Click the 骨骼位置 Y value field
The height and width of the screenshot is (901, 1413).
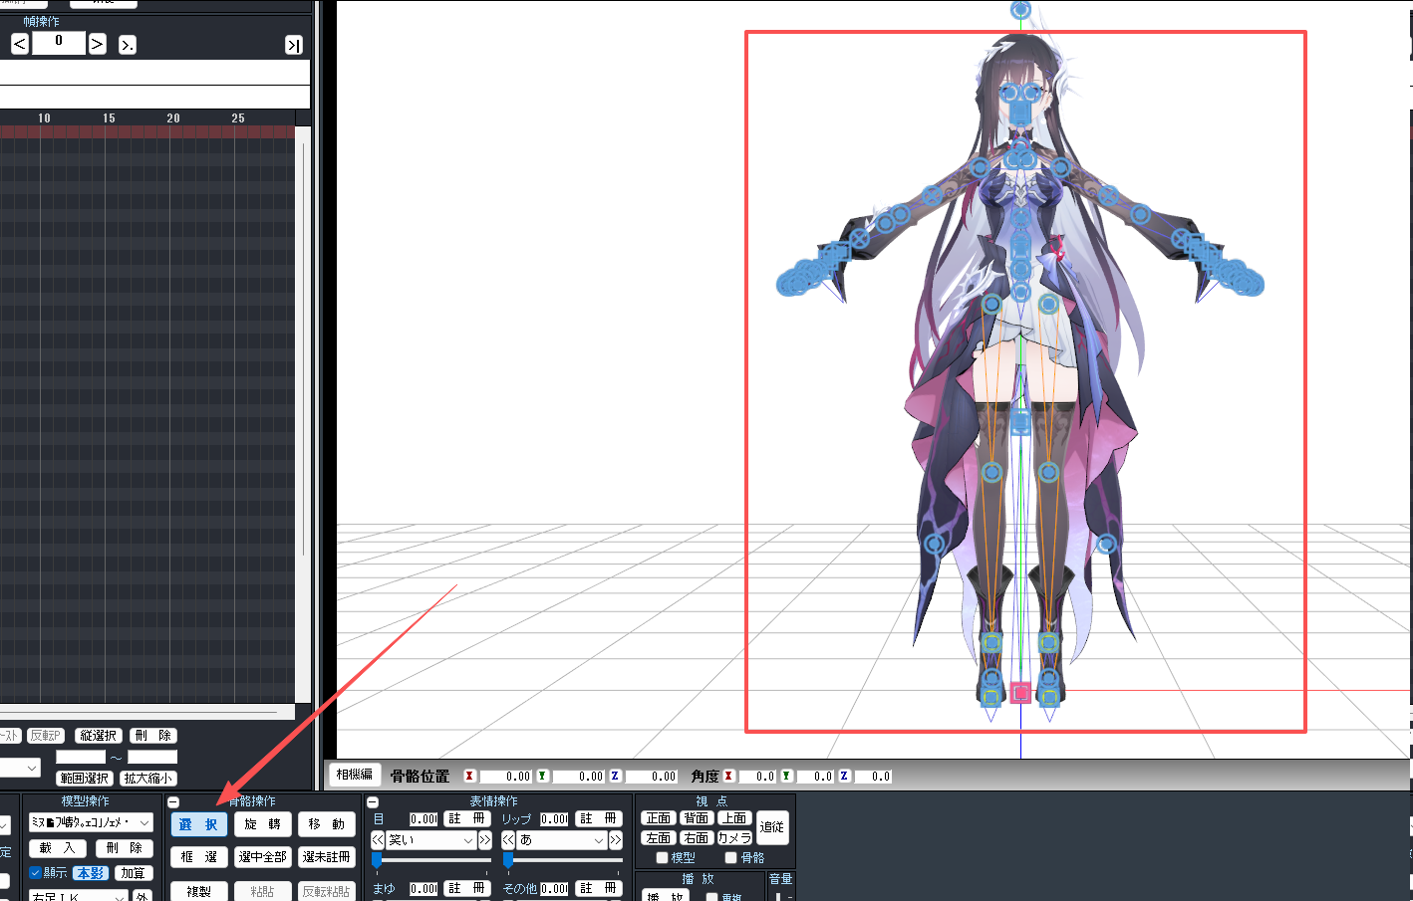(x=578, y=777)
